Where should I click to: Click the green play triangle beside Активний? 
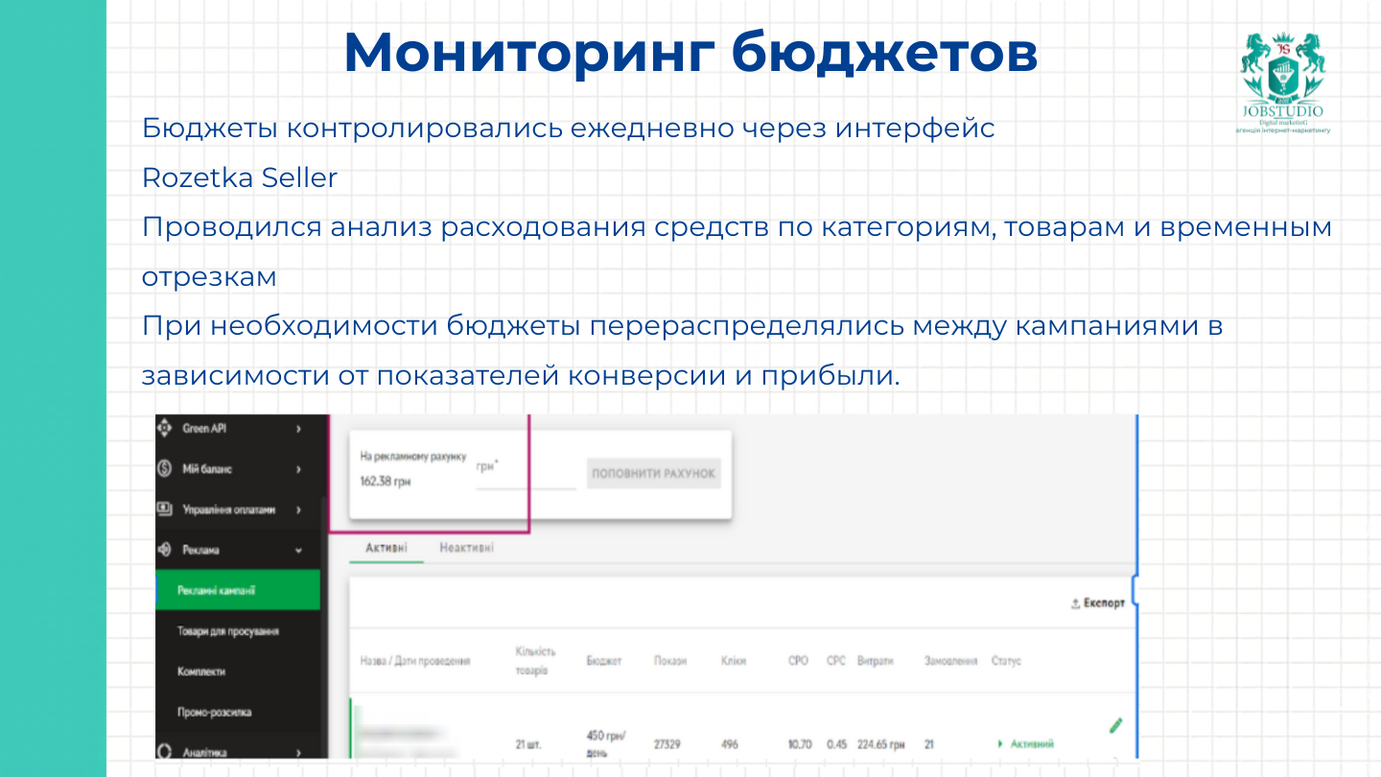pyautogui.click(x=999, y=743)
